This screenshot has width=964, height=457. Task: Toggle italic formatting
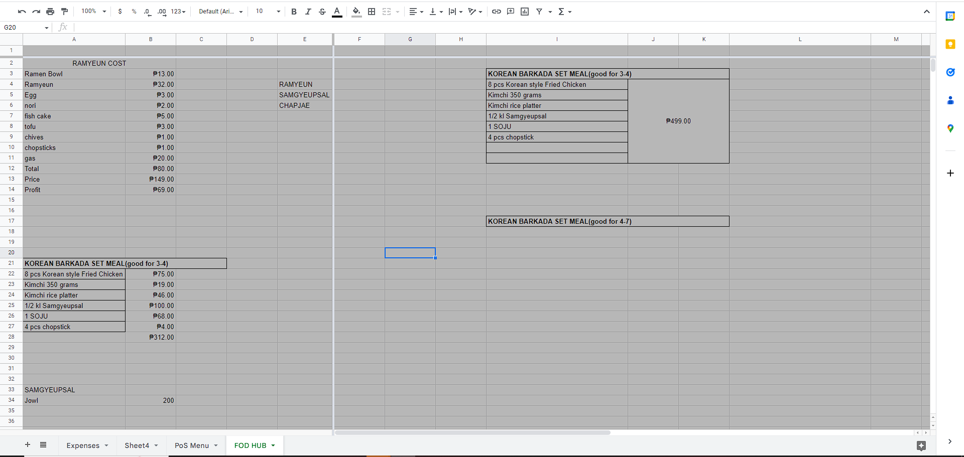coord(308,12)
